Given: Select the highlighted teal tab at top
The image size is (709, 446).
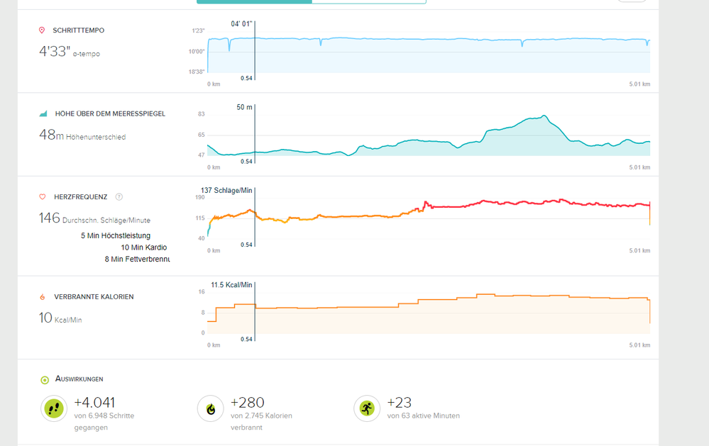Looking at the screenshot, I should pyautogui.click(x=254, y=2).
